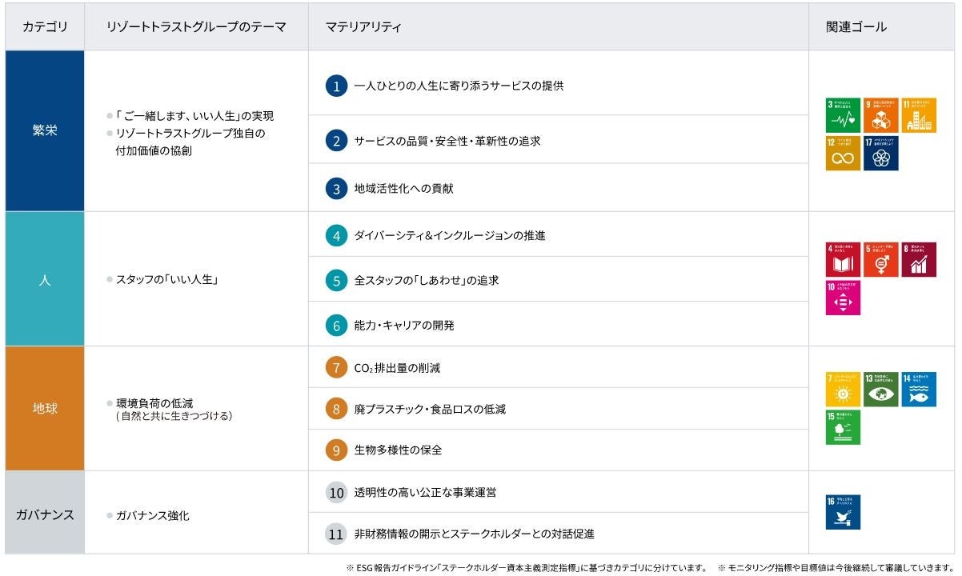Click the SDG 14 fish icon
Image resolution: width=962 pixels, height=576 pixels.
click(919, 389)
